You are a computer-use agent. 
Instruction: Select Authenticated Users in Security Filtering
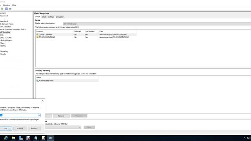coord(67,81)
